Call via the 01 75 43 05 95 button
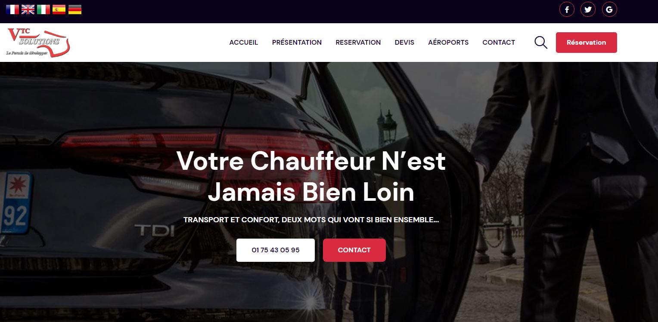658x322 pixels. [276, 250]
